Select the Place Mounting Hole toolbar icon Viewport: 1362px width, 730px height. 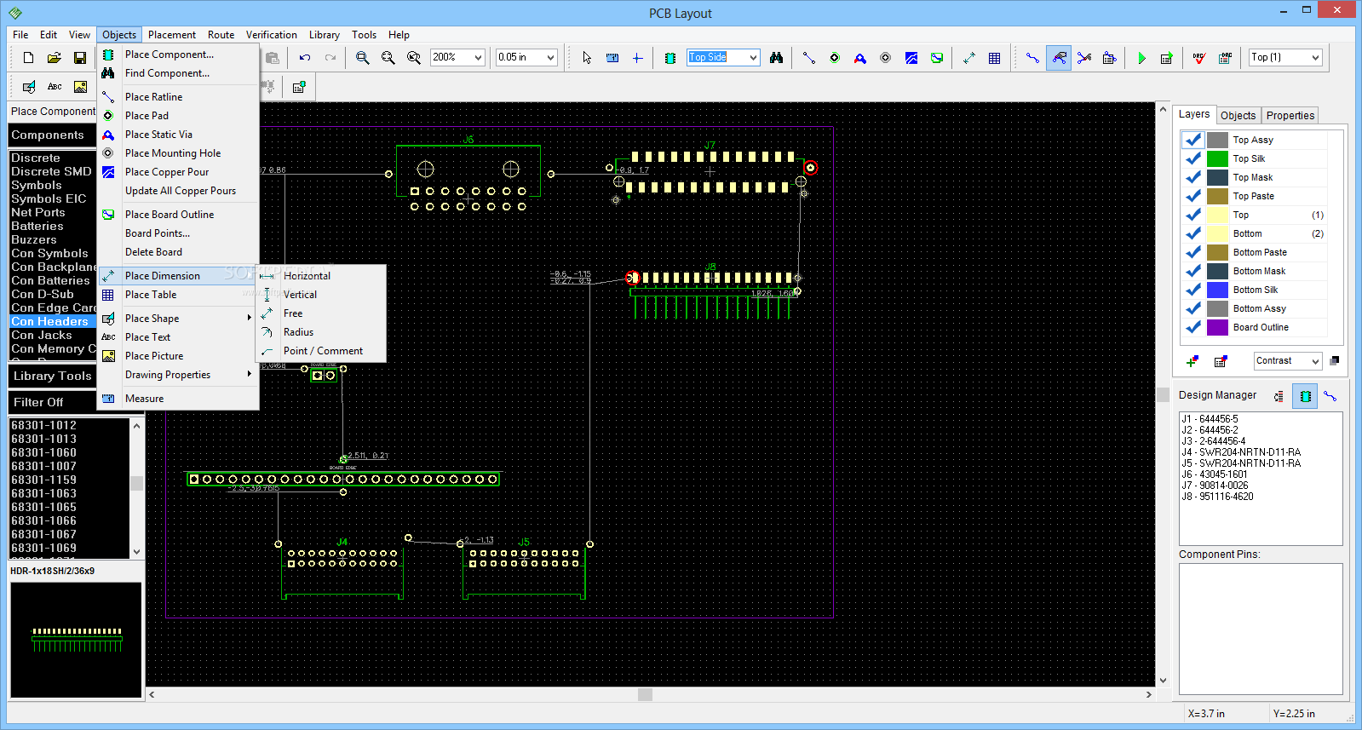[x=885, y=58]
